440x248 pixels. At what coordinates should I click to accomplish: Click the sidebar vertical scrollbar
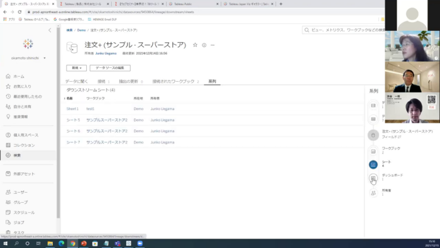(x=58, y=122)
